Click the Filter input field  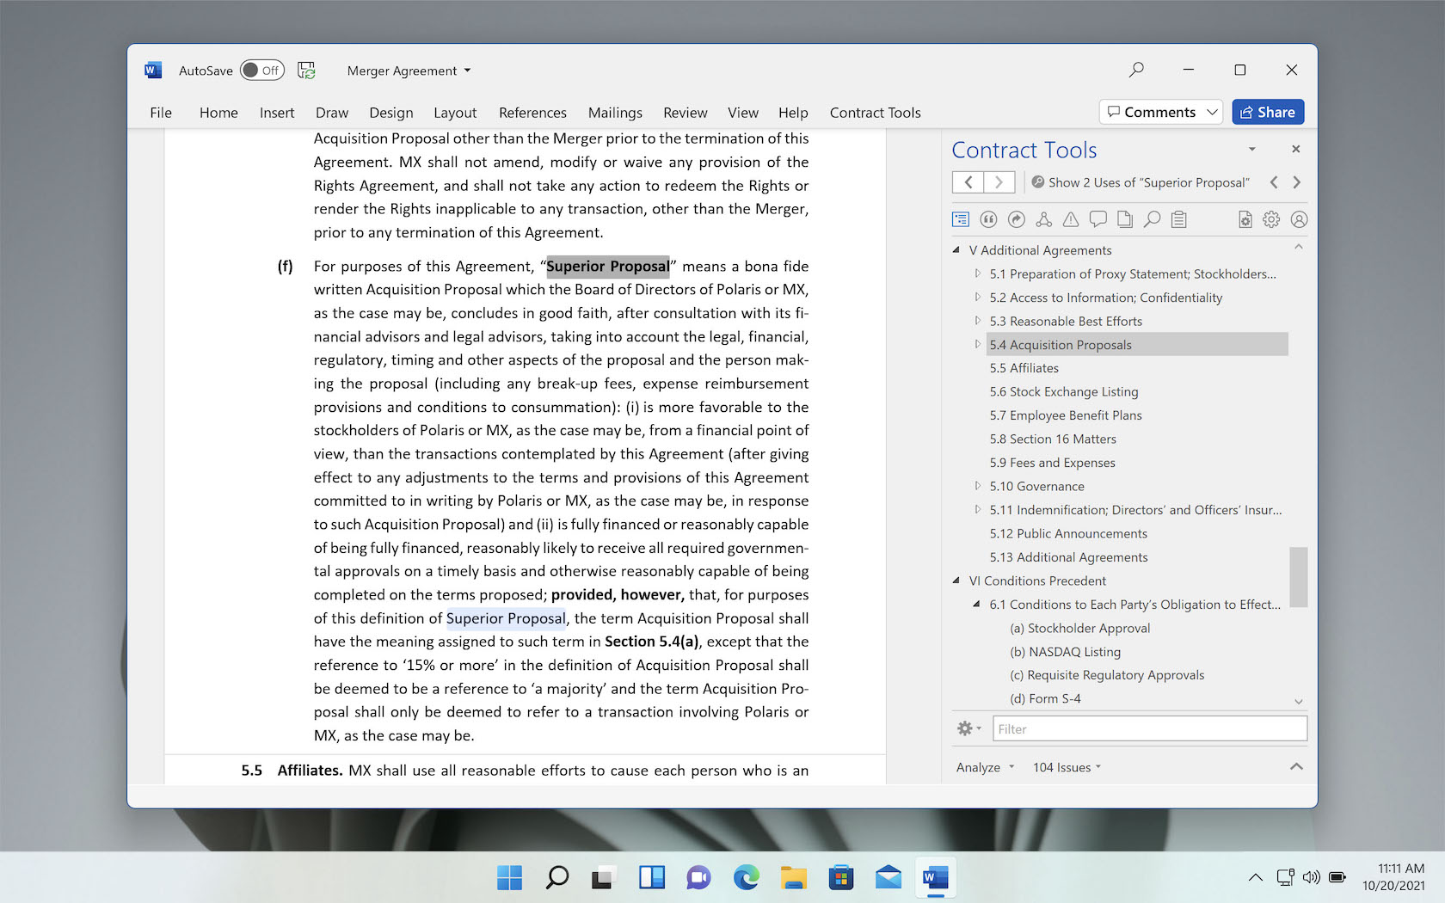pyautogui.click(x=1150, y=729)
